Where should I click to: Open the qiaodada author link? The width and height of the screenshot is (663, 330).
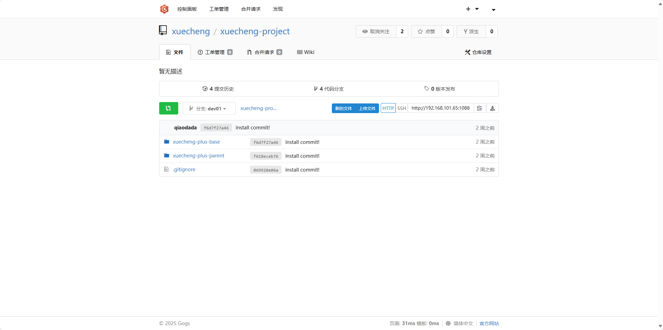click(x=186, y=128)
